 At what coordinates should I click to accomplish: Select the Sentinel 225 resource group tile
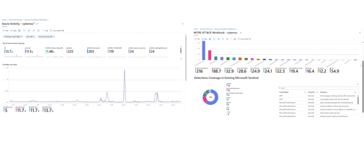click(75, 53)
